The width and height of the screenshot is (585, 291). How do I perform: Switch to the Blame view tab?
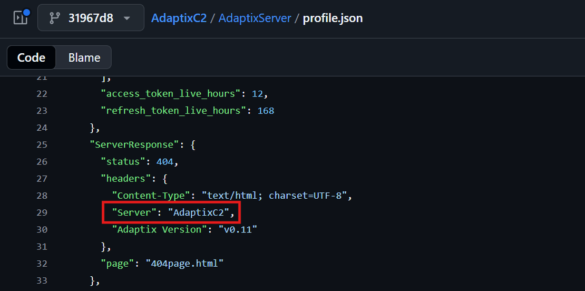84,57
